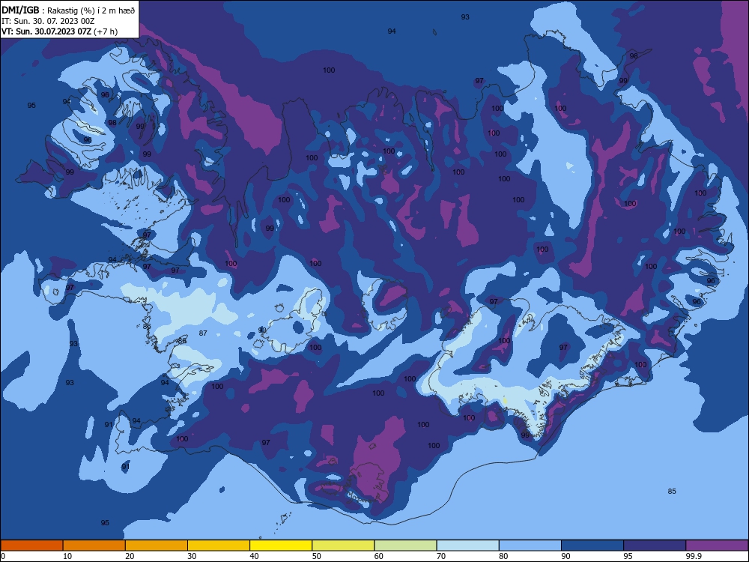
Task: Click the '0' tick label on the legend
Action: (3, 556)
